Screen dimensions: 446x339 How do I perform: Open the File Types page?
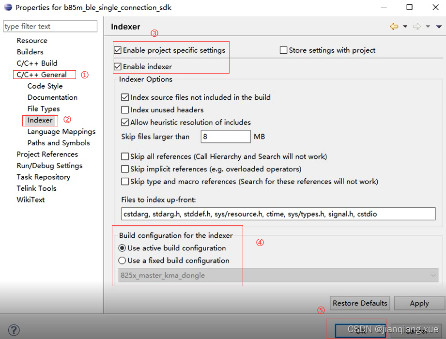(44, 108)
